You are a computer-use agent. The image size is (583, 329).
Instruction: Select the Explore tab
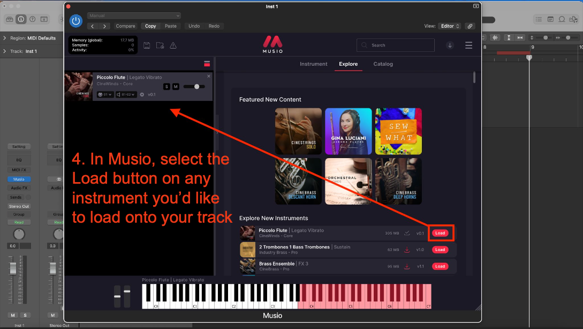[x=349, y=64]
